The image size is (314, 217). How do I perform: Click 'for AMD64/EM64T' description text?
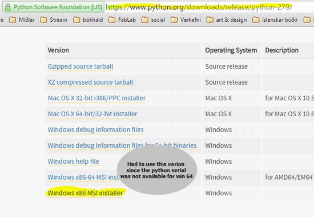pyautogui.click(x=289, y=177)
